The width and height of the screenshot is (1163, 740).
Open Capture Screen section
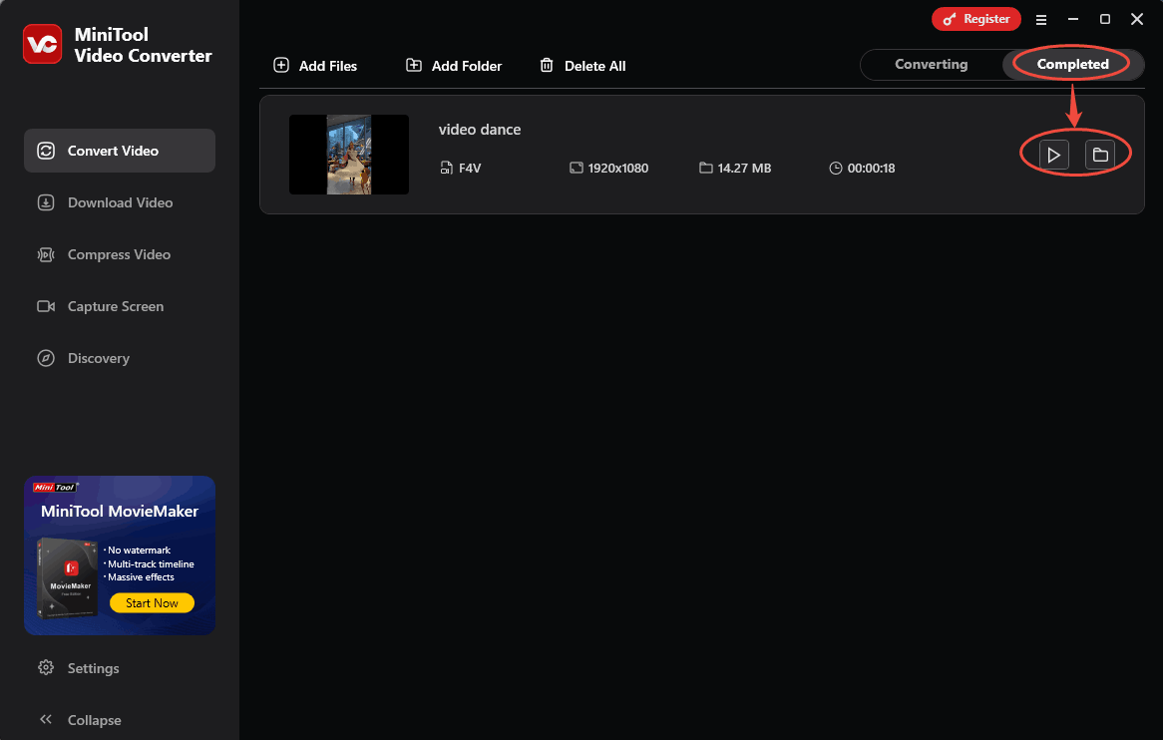(120, 306)
